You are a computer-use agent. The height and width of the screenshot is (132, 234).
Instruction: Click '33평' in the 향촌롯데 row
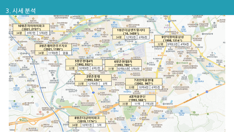click(x=81, y=84)
